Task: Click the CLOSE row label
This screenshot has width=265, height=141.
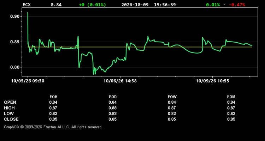Action: pyautogui.click(x=11, y=119)
